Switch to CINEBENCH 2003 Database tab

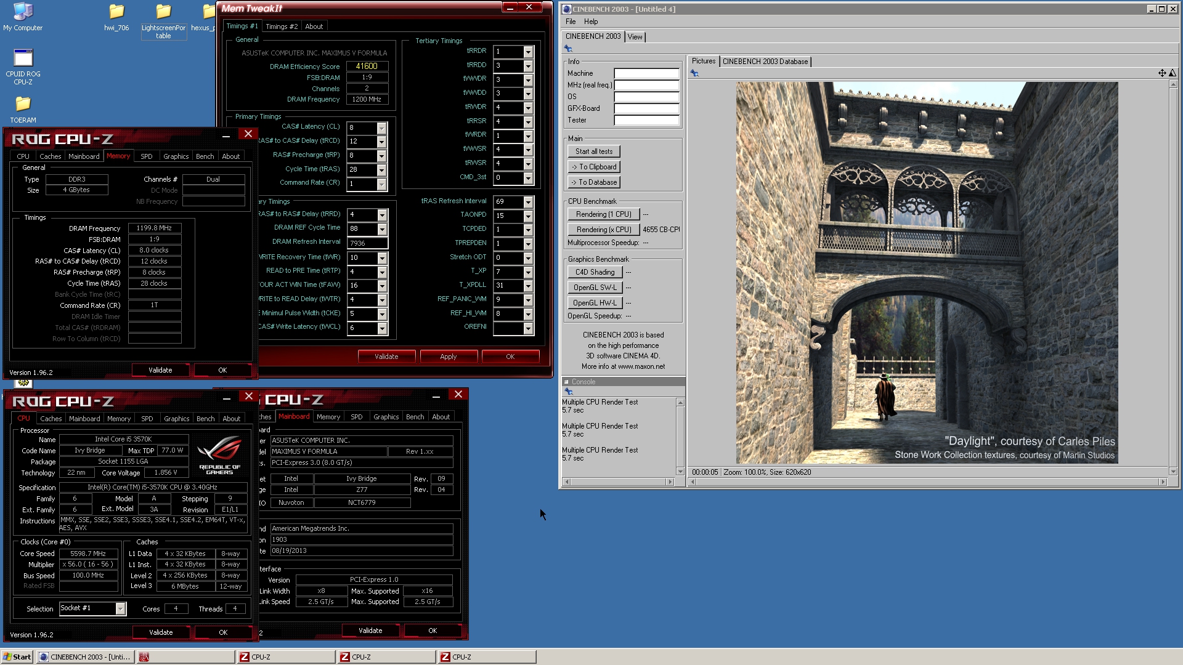(x=765, y=62)
